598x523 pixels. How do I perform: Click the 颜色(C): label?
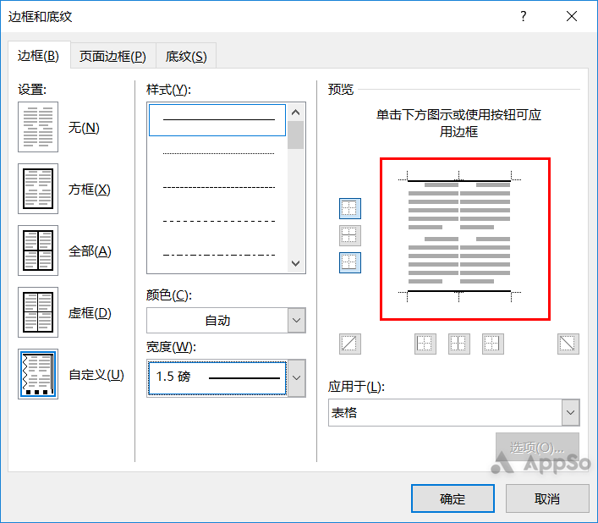click(169, 295)
